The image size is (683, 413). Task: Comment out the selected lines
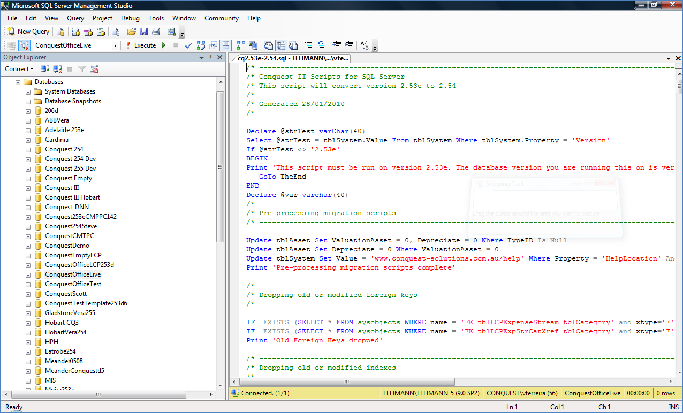309,45
